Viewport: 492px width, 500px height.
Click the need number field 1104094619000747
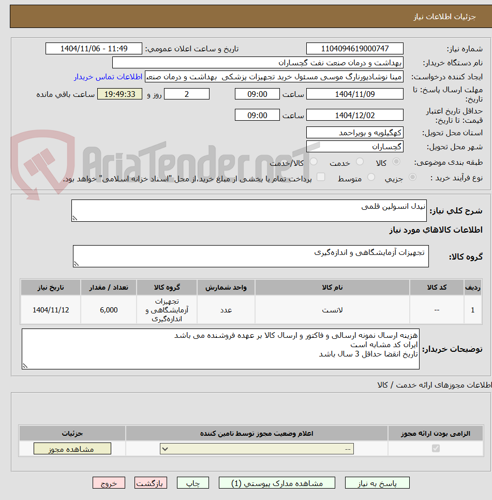(355, 49)
